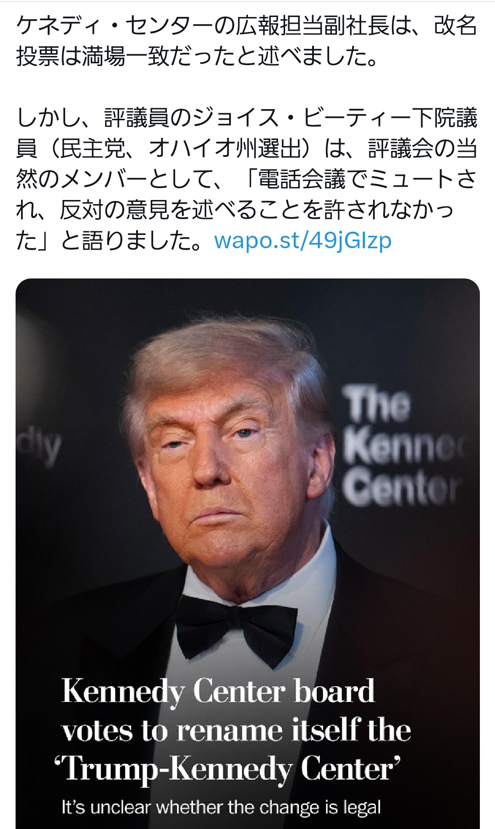Tap the partial "dy" text at photo's left edge
The image size is (495, 829).
point(38,447)
